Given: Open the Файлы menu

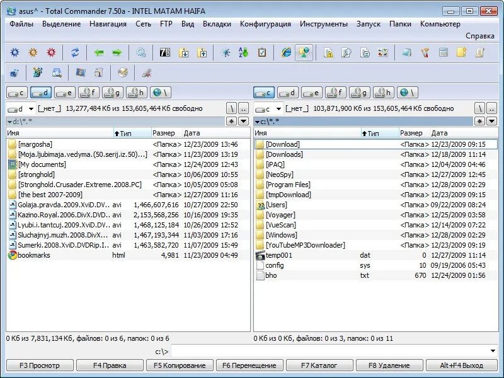Looking at the screenshot, I should pyautogui.click(x=21, y=24).
